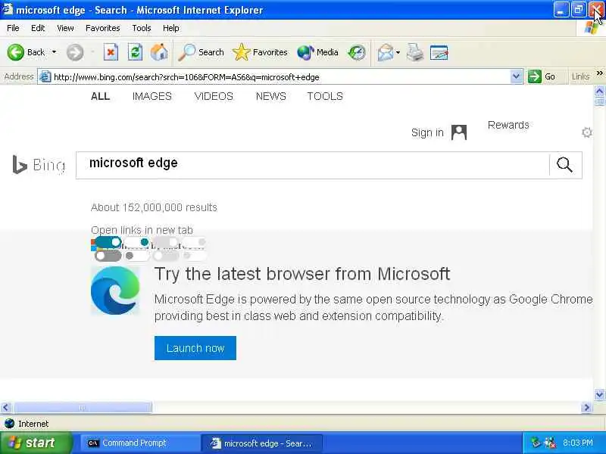This screenshot has height=454, width=606.
Task: Click the horizontal scrollbar thumb
Action: (x=83, y=407)
